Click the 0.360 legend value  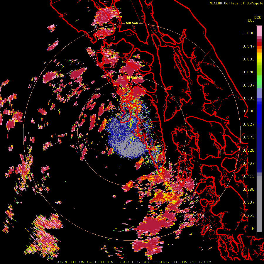pyautogui.click(x=248, y=189)
